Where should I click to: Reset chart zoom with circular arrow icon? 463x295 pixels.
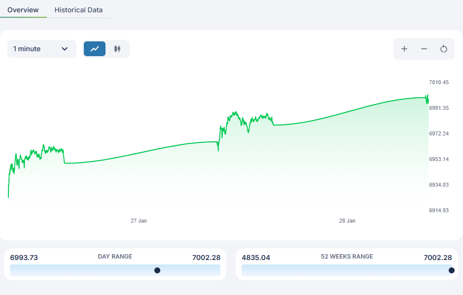443,49
